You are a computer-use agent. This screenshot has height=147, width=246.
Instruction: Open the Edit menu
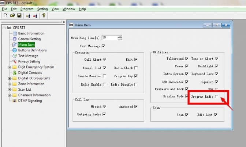[x=14, y=9]
